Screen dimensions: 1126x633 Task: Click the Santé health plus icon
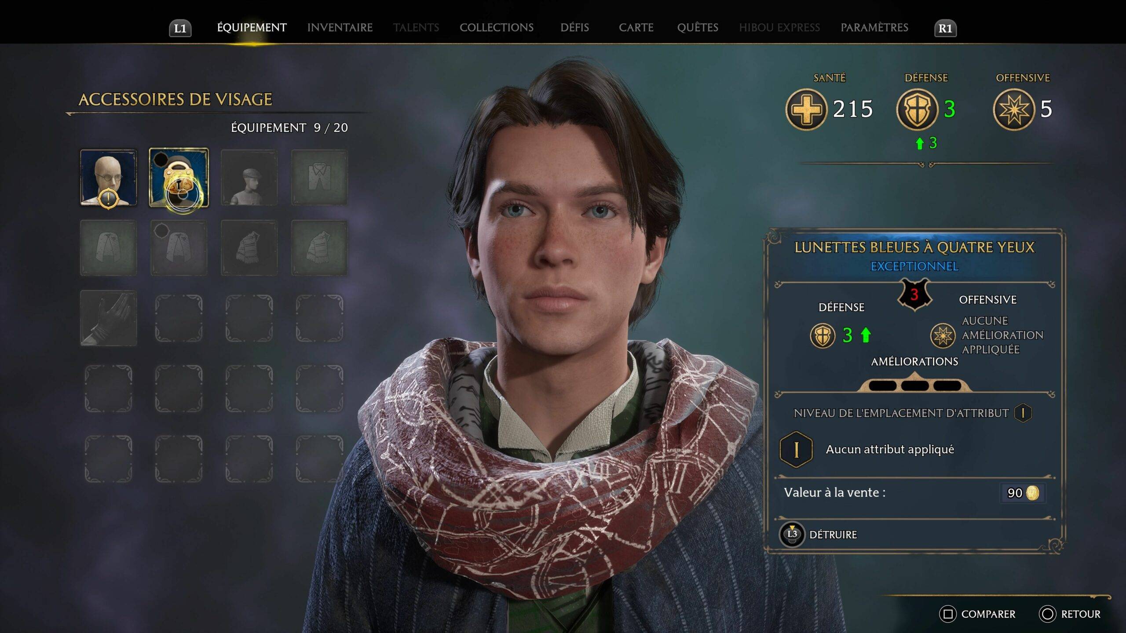click(x=806, y=109)
